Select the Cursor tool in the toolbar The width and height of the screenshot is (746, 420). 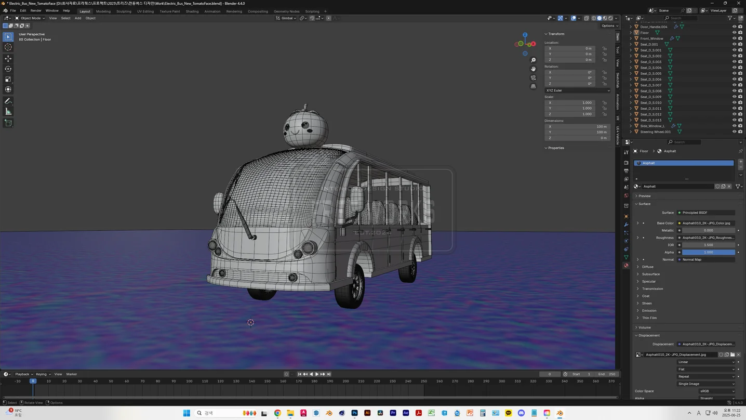pyautogui.click(x=8, y=47)
